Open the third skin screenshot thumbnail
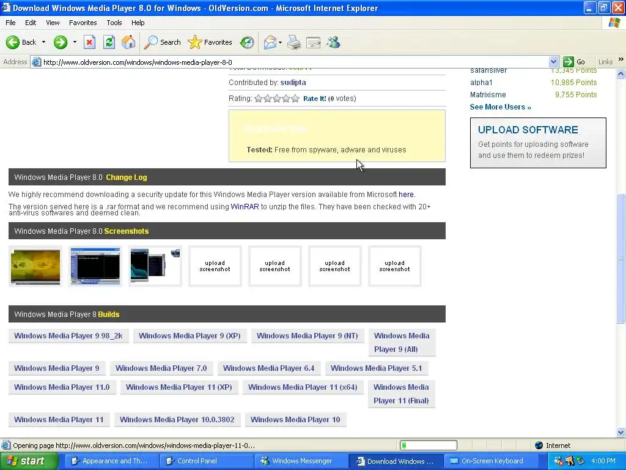The height and width of the screenshot is (470, 626). tap(155, 266)
